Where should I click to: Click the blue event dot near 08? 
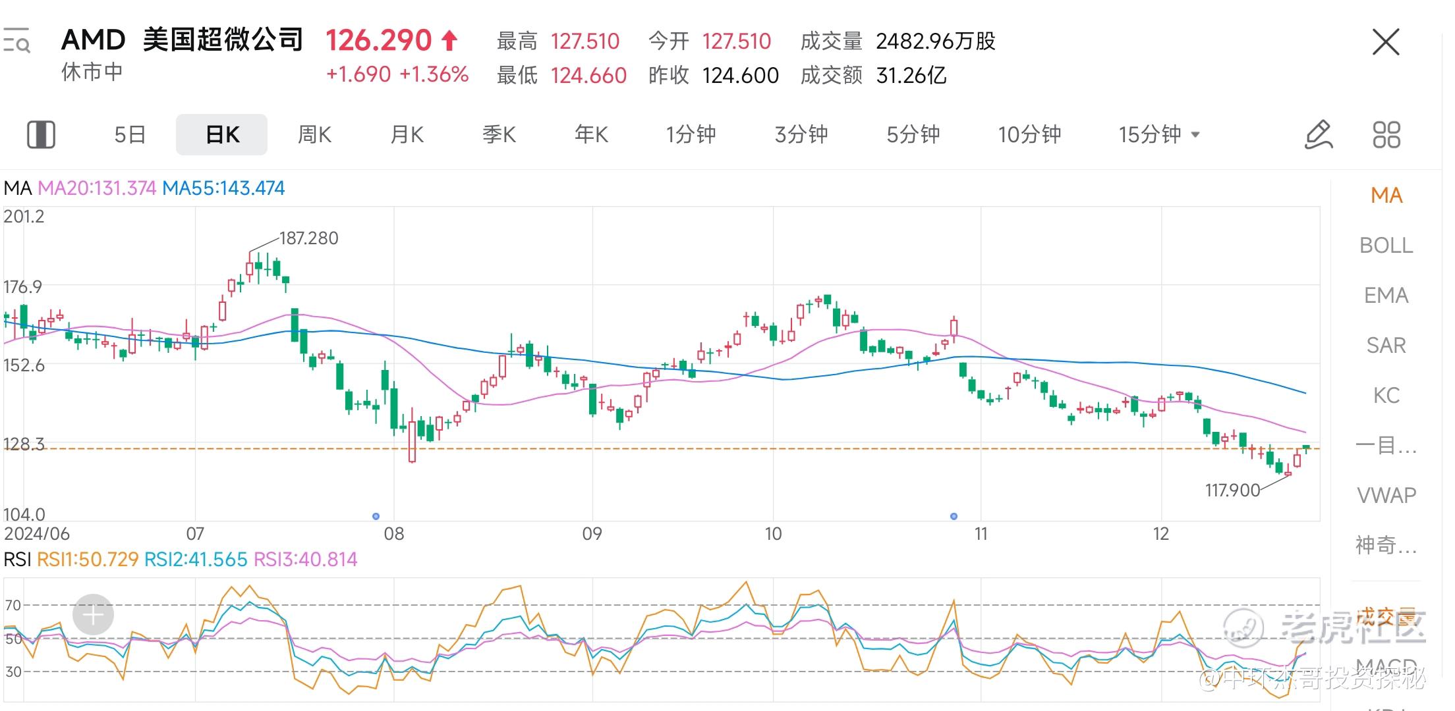click(x=376, y=516)
